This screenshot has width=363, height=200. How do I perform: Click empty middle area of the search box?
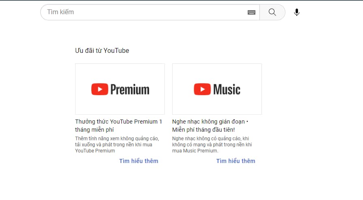point(162,12)
